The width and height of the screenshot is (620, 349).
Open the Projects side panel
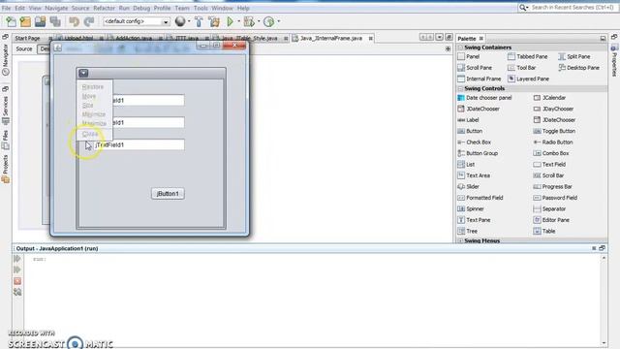coord(6,170)
